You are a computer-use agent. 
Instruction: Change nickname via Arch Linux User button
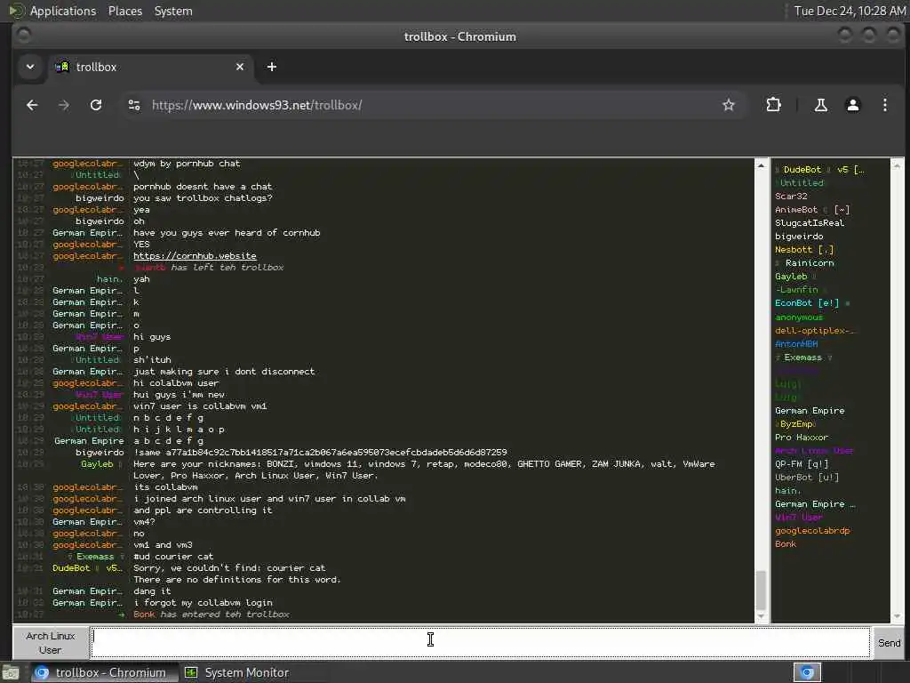51,642
